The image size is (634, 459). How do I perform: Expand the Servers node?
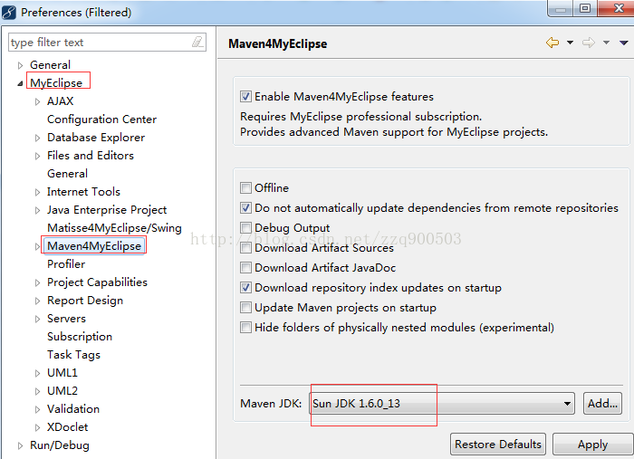click(38, 319)
